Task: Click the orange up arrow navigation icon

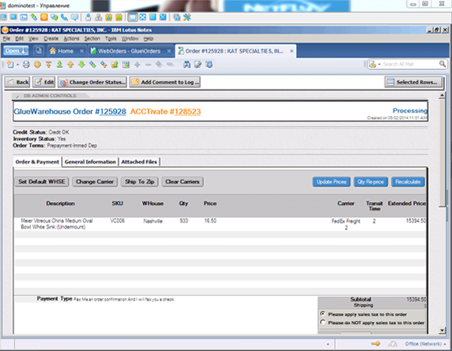Action: pos(70,65)
